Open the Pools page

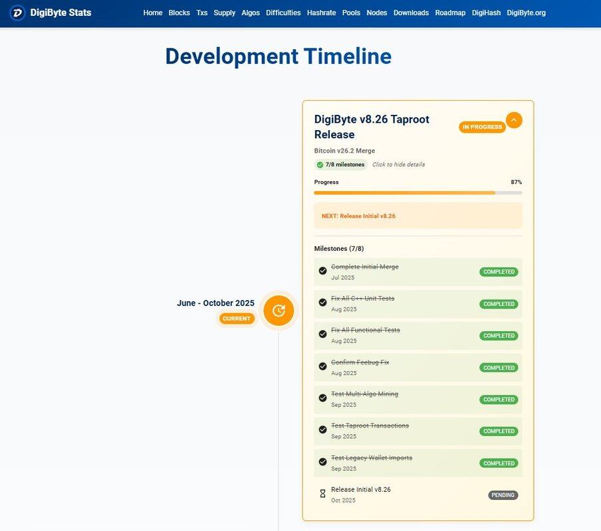pos(351,13)
